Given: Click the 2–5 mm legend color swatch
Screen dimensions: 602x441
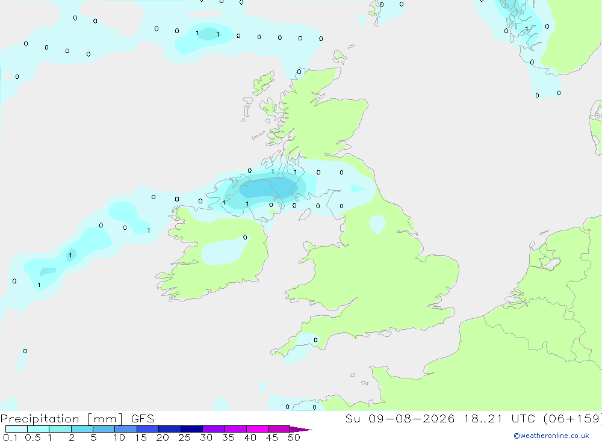Looking at the screenshot, I should 82,429.
